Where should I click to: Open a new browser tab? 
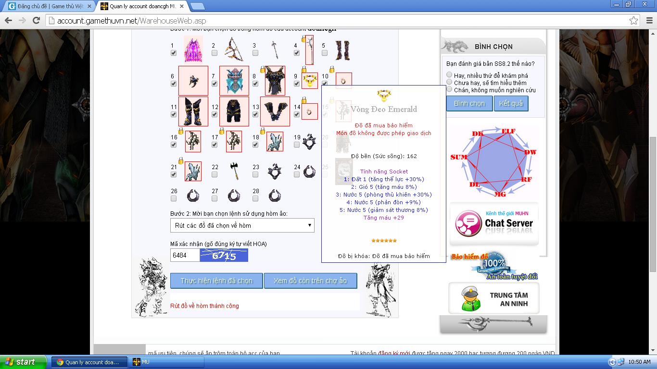coord(197,6)
